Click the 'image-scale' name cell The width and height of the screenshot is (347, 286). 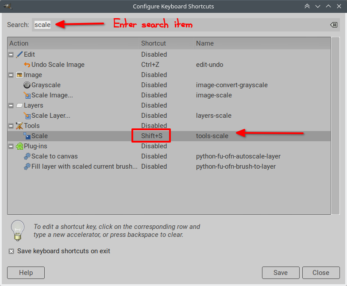(x=214, y=95)
